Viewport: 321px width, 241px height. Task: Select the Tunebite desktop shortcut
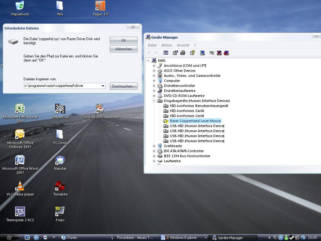tap(60, 189)
